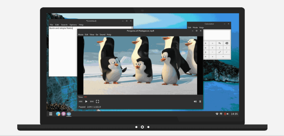The height and width of the screenshot is (136, 284).
Task: Open the Mode menu in Calculator
Action: tap(195, 28)
